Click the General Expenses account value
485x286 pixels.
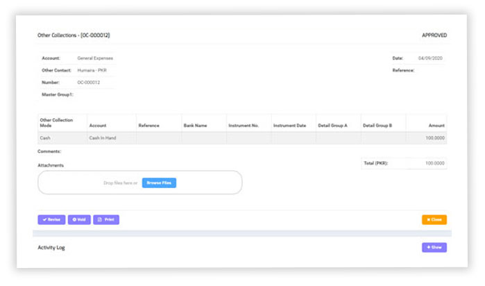pos(95,58)
